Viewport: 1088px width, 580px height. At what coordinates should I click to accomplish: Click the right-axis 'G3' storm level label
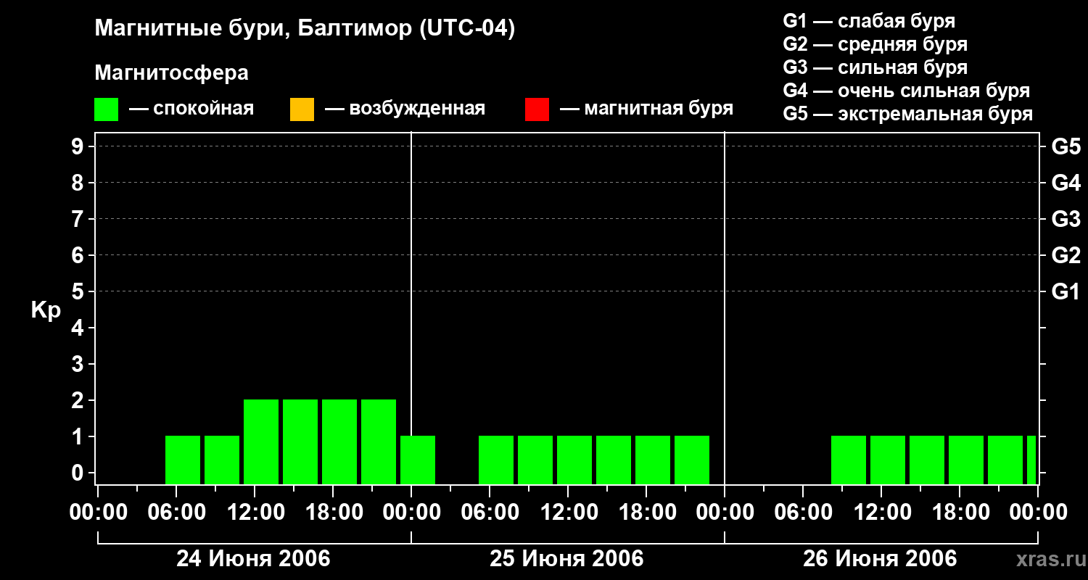point(1066,219)
